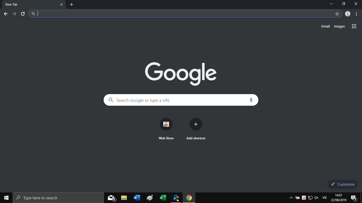Viewport: 362px width, 203px height.
Task: Expand hidden system tray icons
Action: tap(291, 198)
